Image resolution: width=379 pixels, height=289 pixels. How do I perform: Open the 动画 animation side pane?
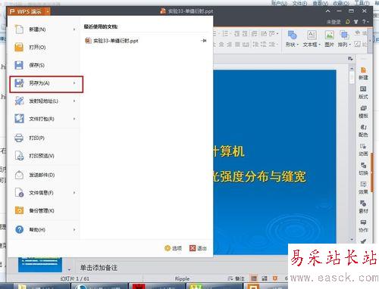pyautogui.click(x=363, y=150)
